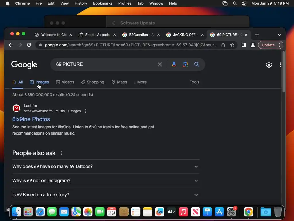Click into the Google search input field
294x221 pixels.
[x=105, y=64]
